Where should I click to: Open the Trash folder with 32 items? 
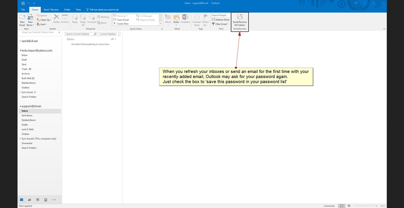[27, 69]
